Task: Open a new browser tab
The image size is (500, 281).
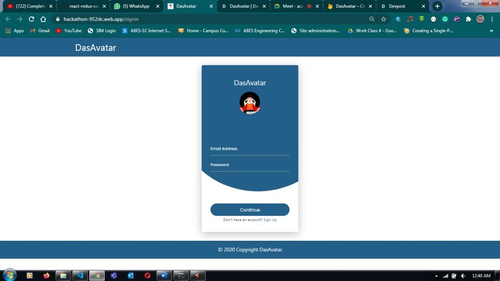Action: point(437,6)
